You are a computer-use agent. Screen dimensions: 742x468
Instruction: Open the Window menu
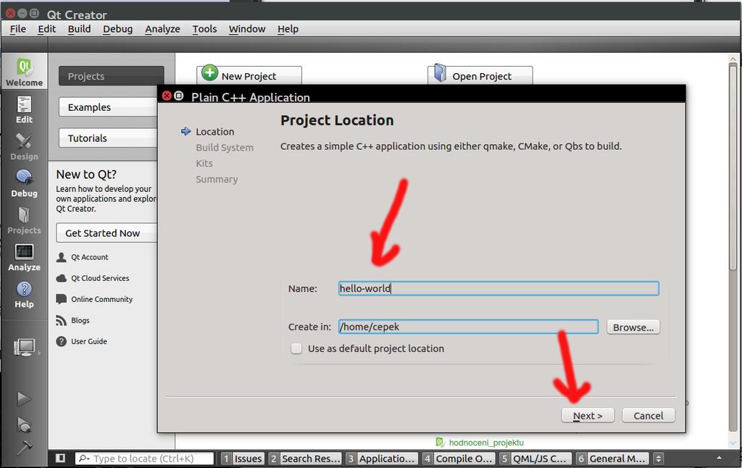pyautogui.click(x=247, y=29)
